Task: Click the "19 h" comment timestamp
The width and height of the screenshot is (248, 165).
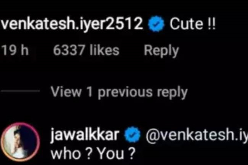Action: pos(15,50)
